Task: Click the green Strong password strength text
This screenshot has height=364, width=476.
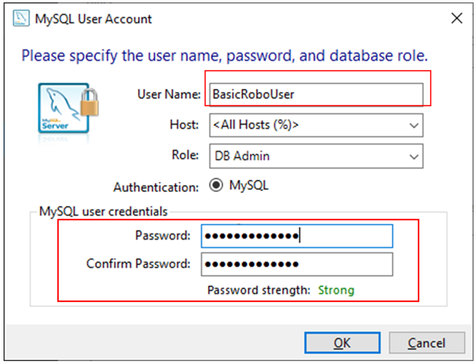Action: tap(336, 290)
